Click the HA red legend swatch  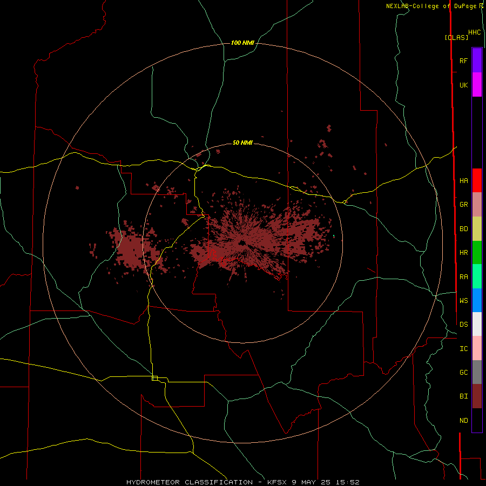pos(477,180)
